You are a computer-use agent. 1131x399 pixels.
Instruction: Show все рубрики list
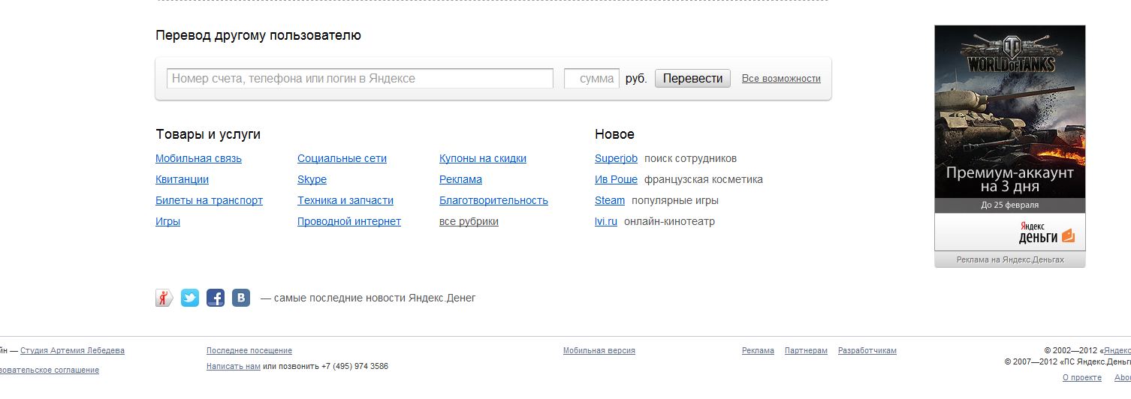pos(469,222)
